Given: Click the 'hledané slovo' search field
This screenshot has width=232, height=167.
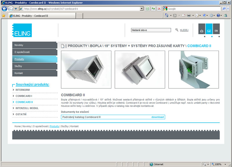Looking at the screenshot, I should (x=151, y=30).
